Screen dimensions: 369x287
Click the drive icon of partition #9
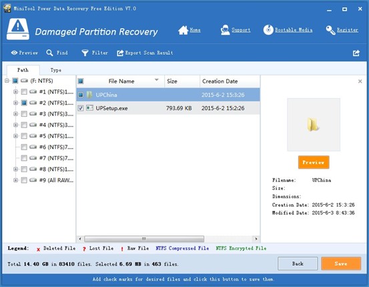pyautogui.click(x=33, y=180)
